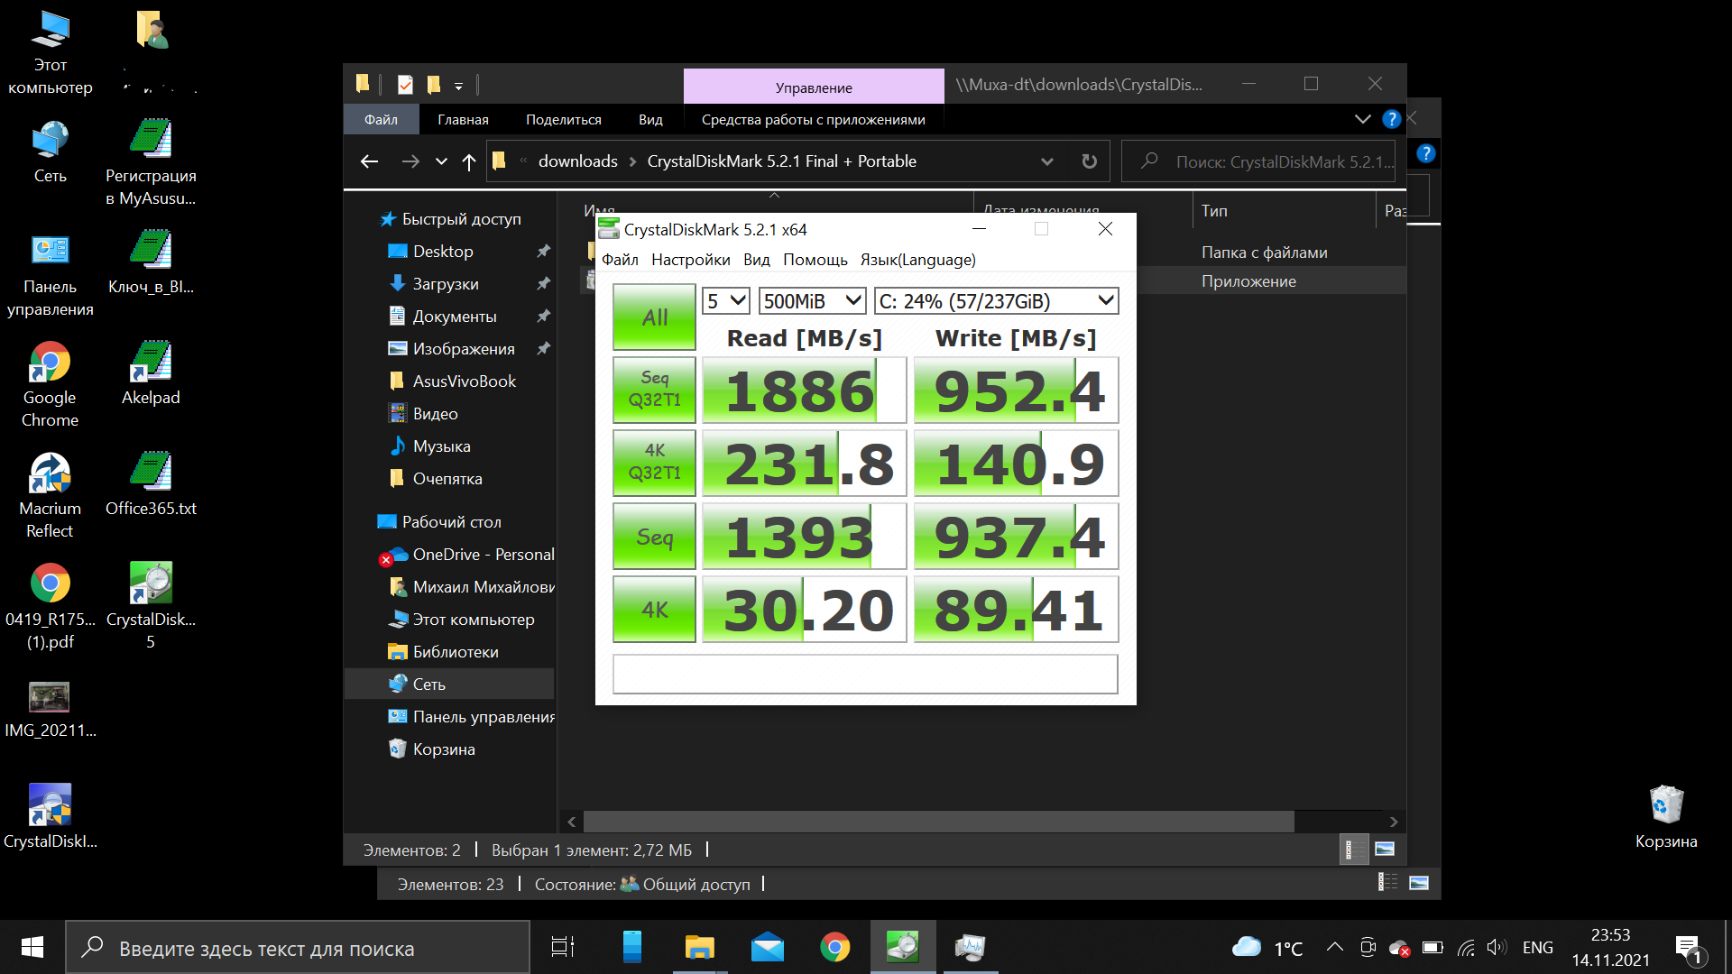Open Explorer help question mark icon
The image size is (1732, 974).
[1391, 119]
